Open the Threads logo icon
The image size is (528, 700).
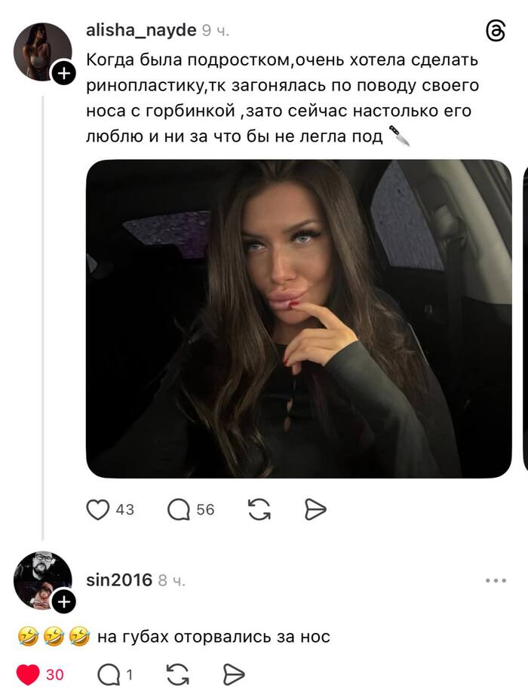pos(496,31)
